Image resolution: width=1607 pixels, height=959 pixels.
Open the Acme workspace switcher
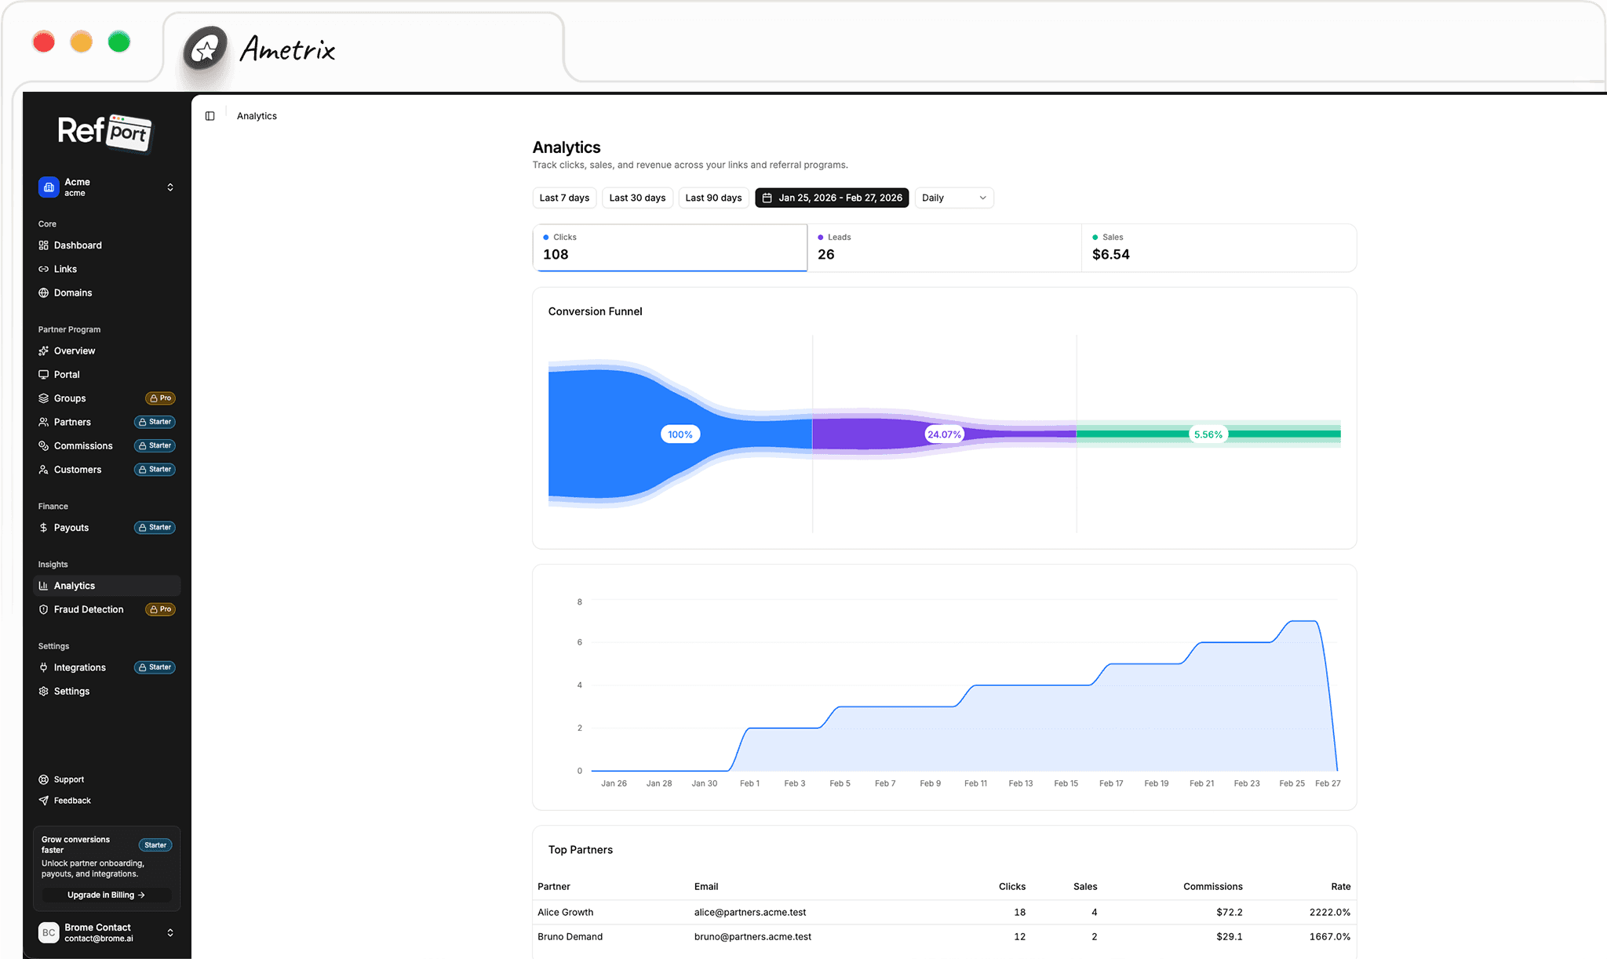tap(106, 187)
